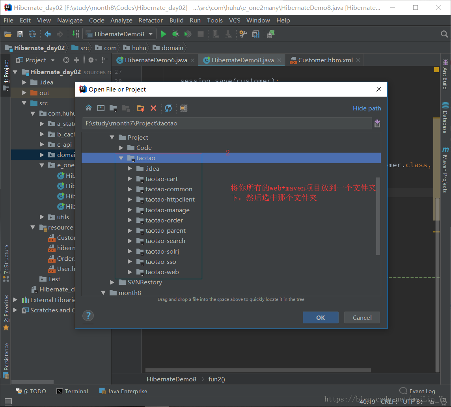Click the Project directory icon in dialog

(113, 108)
